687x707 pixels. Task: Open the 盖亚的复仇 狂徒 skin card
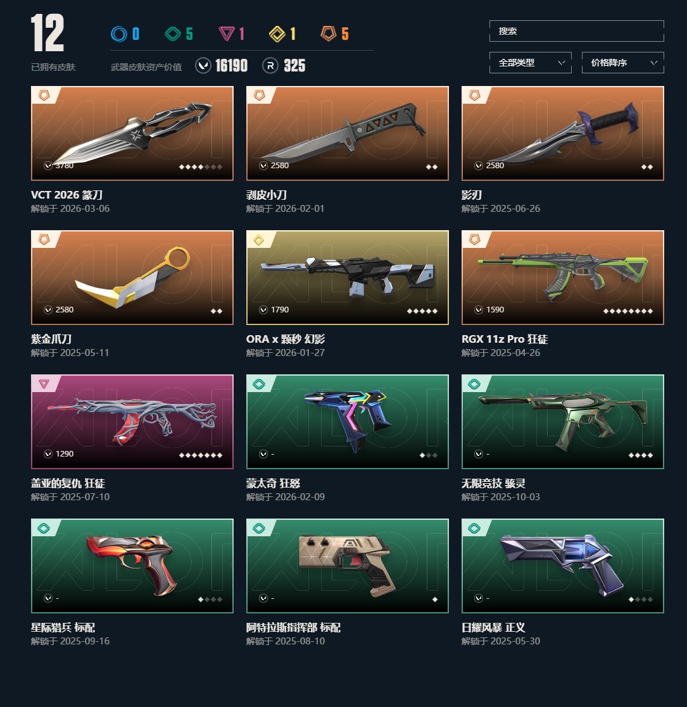(132, 422)
